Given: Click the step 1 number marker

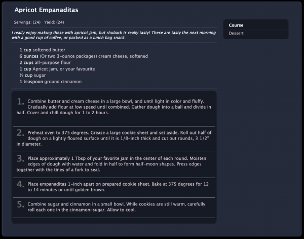Looking at the screenshot, I should [x=20, y=101].
